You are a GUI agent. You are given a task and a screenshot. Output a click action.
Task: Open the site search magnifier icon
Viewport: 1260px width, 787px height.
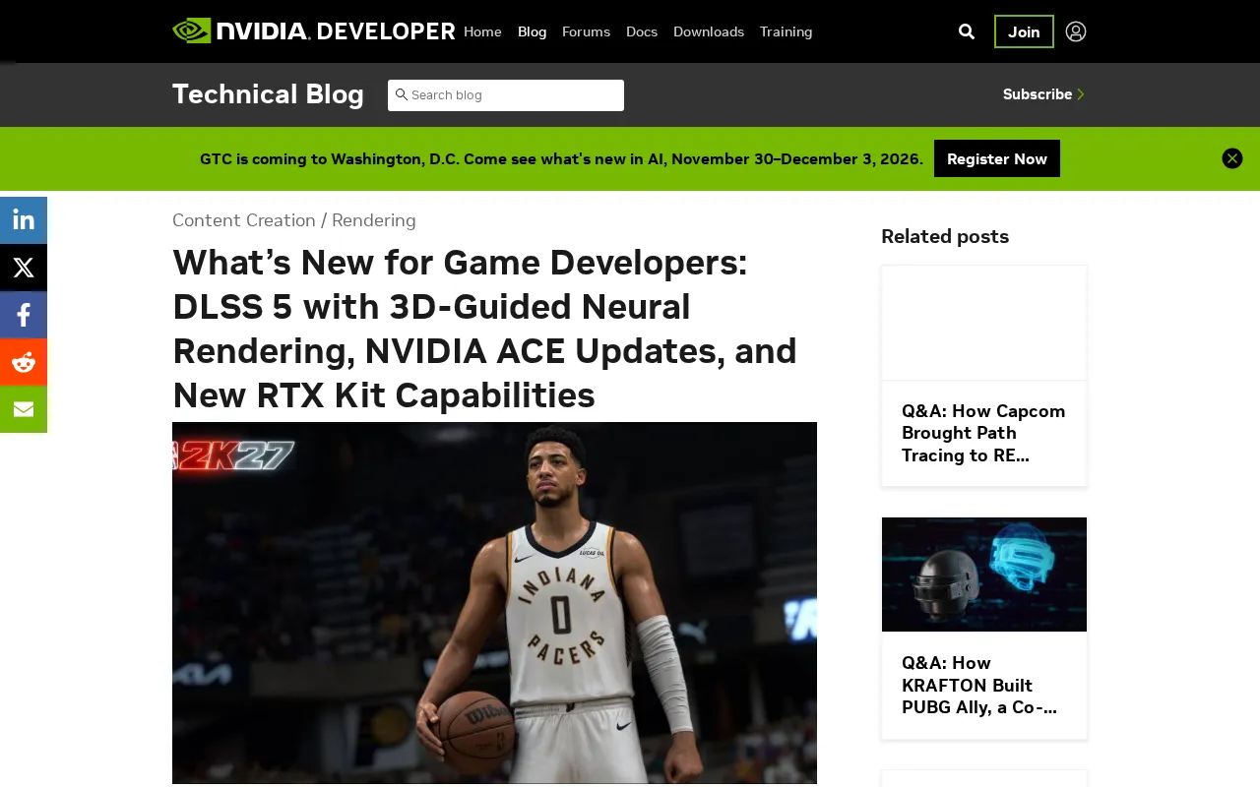[967, 31]
